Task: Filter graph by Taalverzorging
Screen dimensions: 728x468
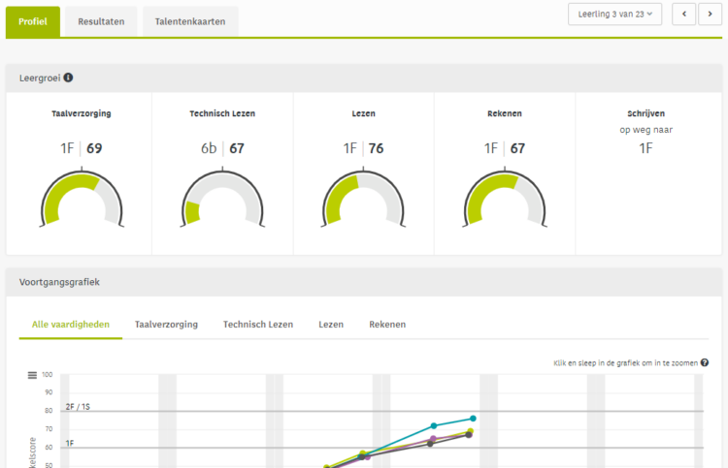Action: [x=166, y=325]
